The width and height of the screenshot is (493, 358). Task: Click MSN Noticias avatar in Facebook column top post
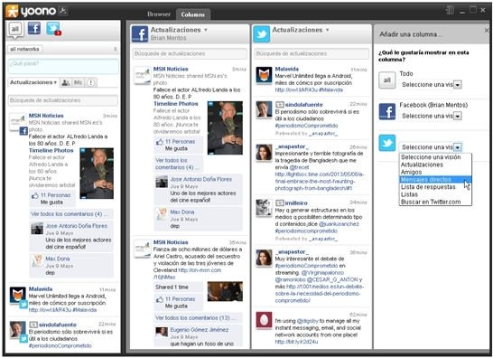click(142, 76)
